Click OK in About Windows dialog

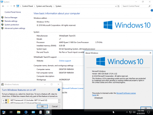[146, 108]
